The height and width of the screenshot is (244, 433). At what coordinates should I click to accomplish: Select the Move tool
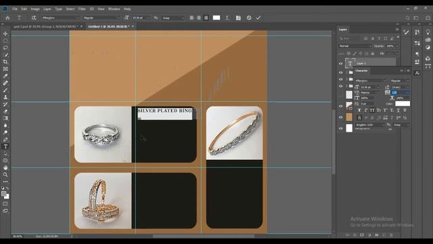coord(5,34)
